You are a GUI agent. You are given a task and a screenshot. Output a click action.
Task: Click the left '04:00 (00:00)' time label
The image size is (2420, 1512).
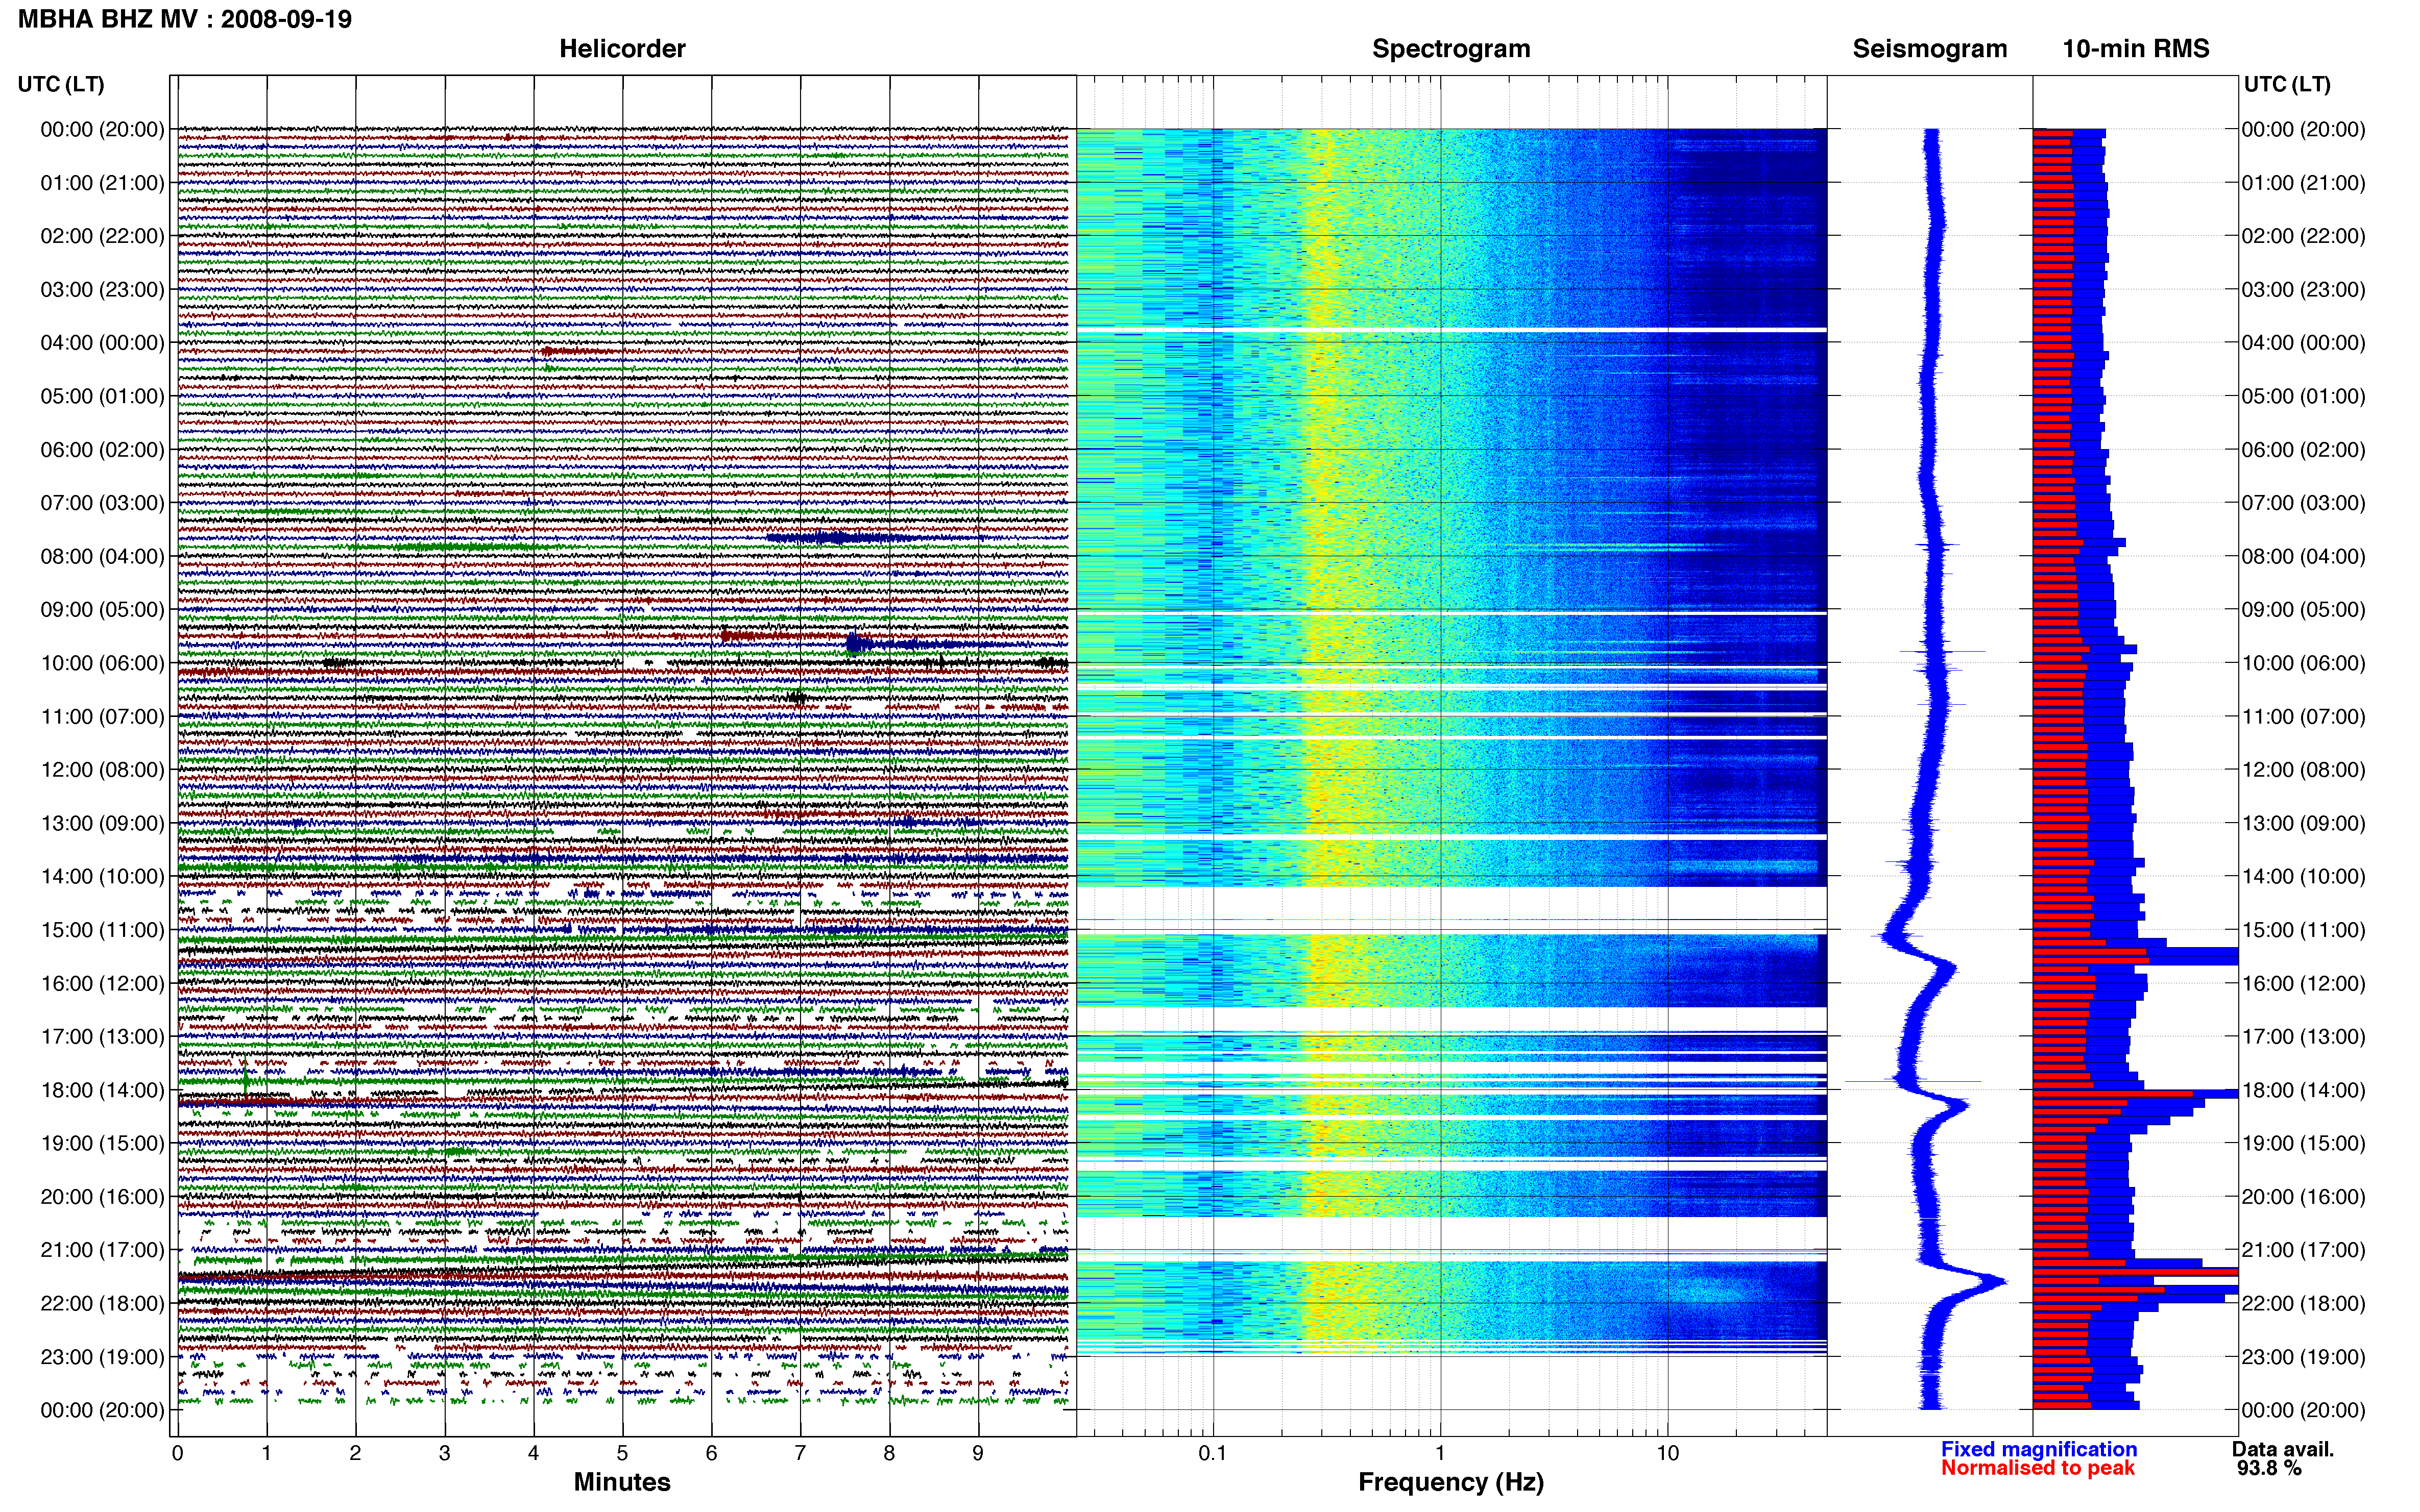click(x=102, y=343)
